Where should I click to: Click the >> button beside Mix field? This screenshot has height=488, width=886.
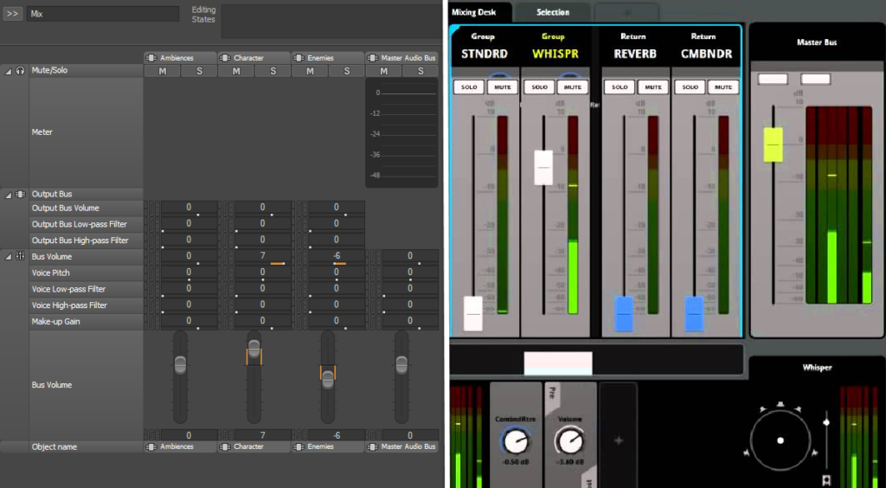(x=13, y=14)
